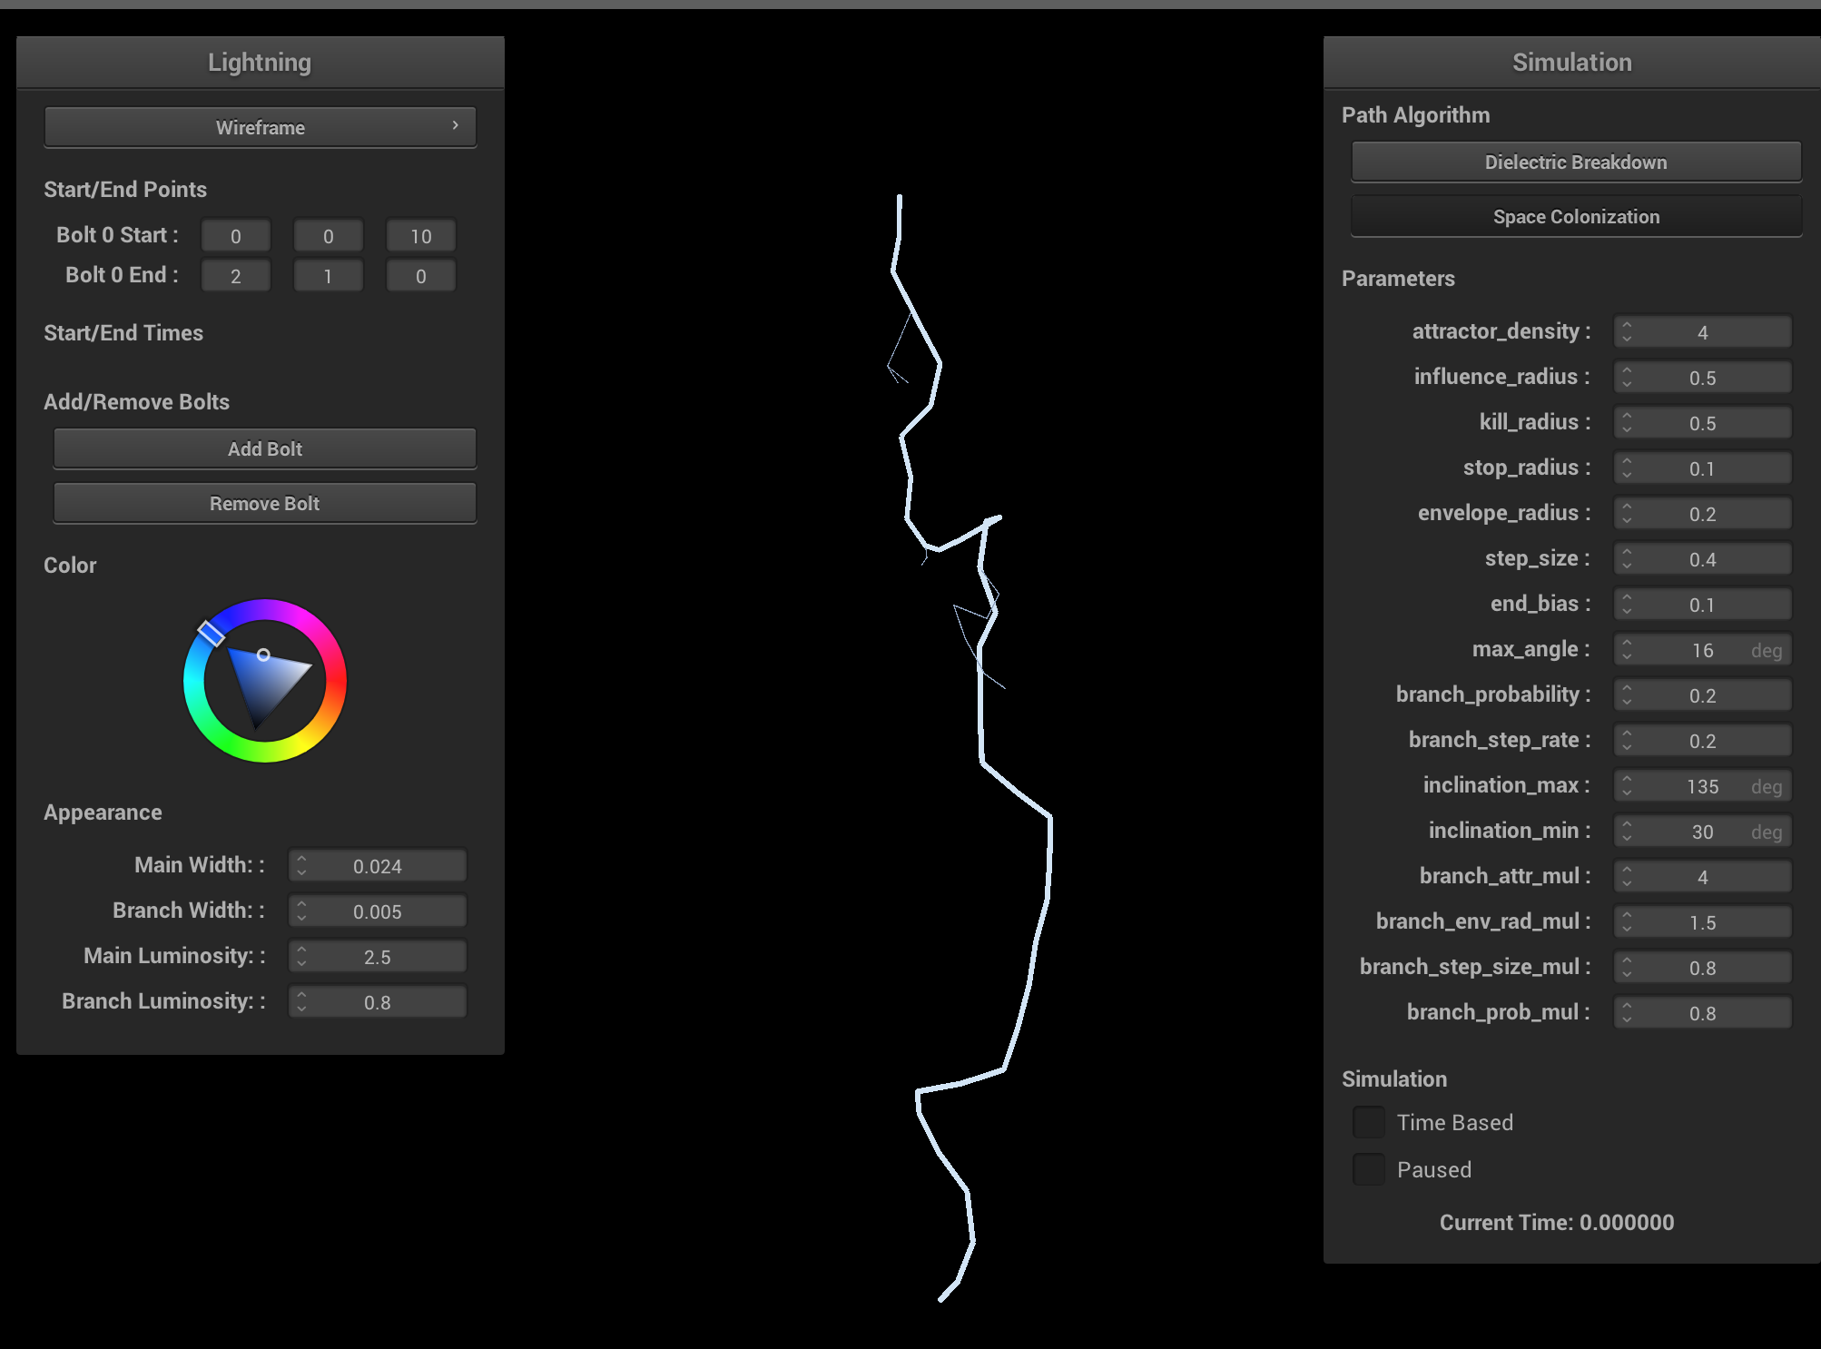Click the stepper arrows for attractor_density

[x=1627, y=332]
